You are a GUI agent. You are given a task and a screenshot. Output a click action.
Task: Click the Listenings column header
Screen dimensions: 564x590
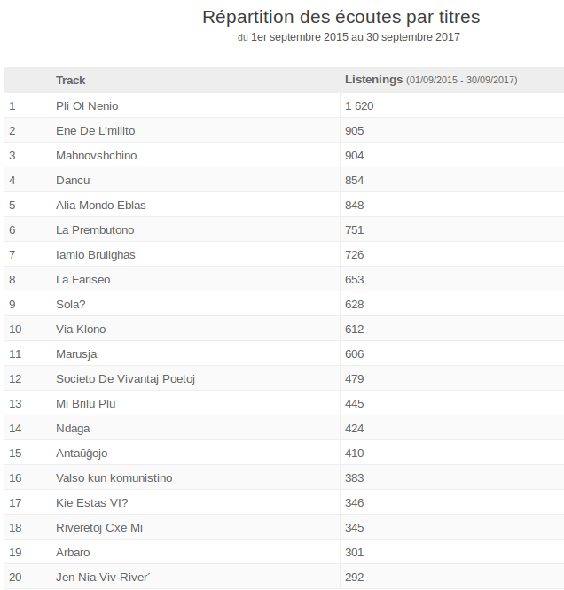[373, 80]
